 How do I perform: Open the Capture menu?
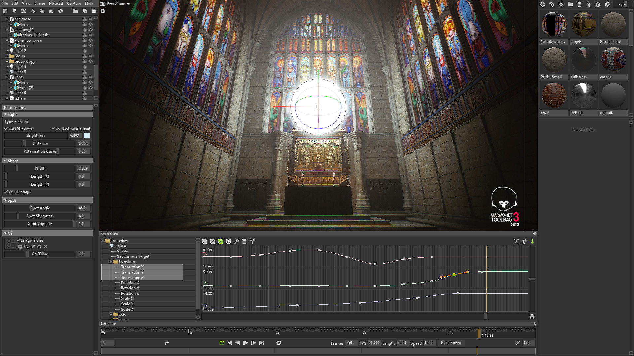point(73,4)
